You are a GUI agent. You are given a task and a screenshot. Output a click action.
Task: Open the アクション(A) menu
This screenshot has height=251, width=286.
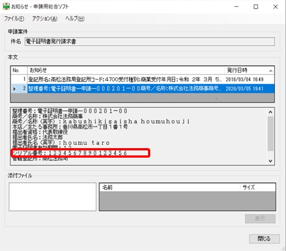(45, 18)
